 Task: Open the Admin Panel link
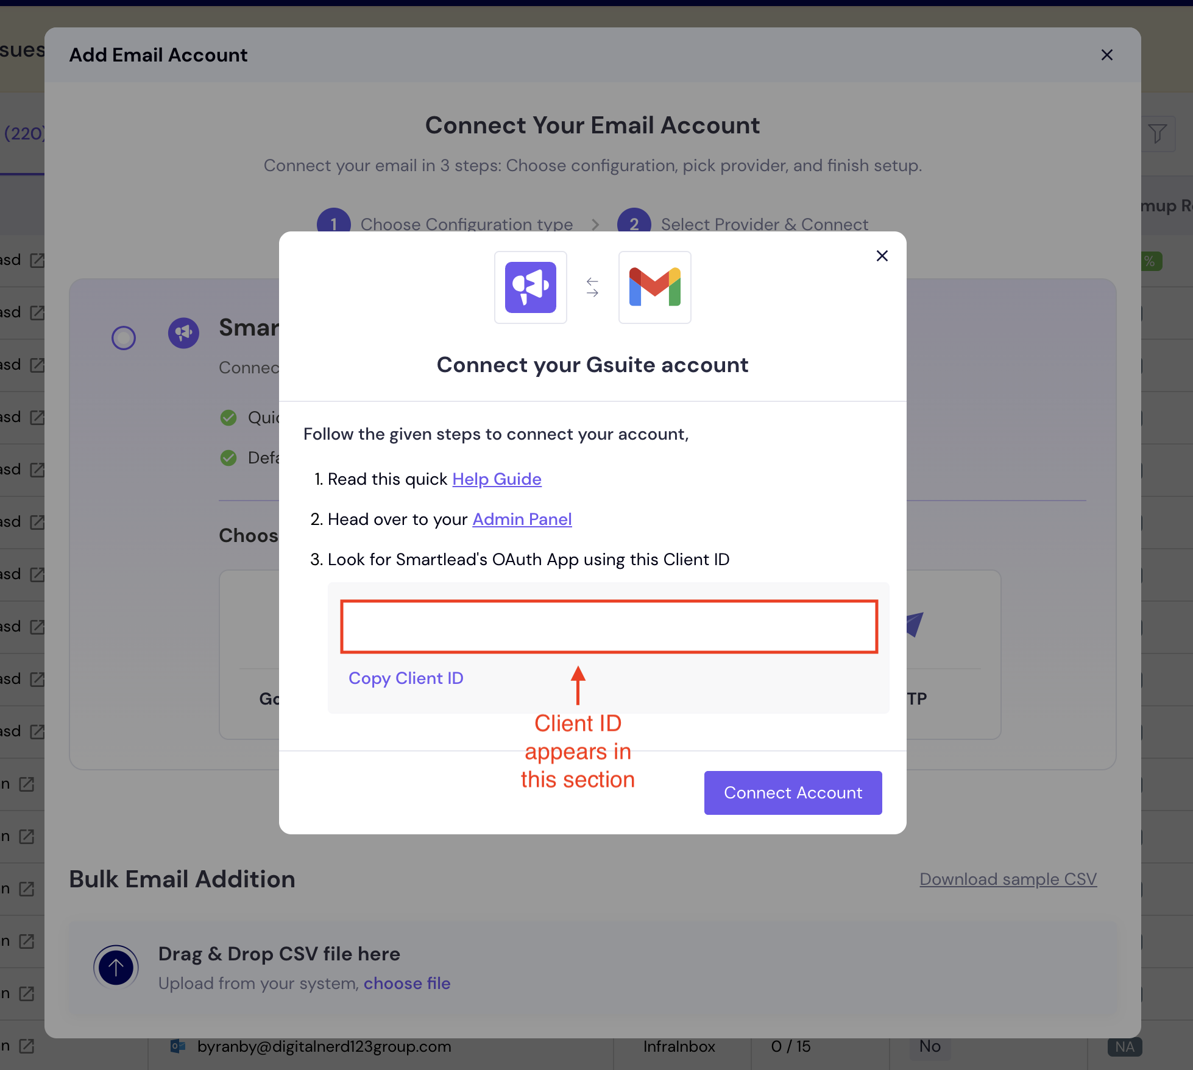click(x=522, y=519)
